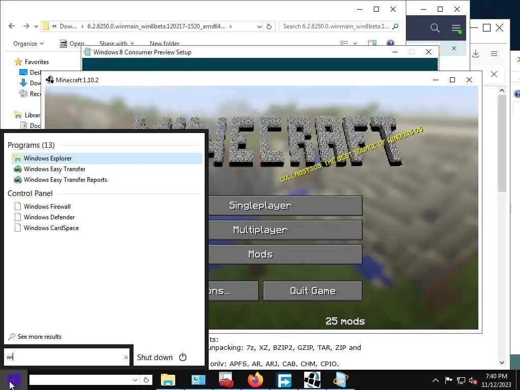Viewport: 520px width, 390px height.
Task: Open the red toolbox taskbar icon
Action: [x=226, y=380]
